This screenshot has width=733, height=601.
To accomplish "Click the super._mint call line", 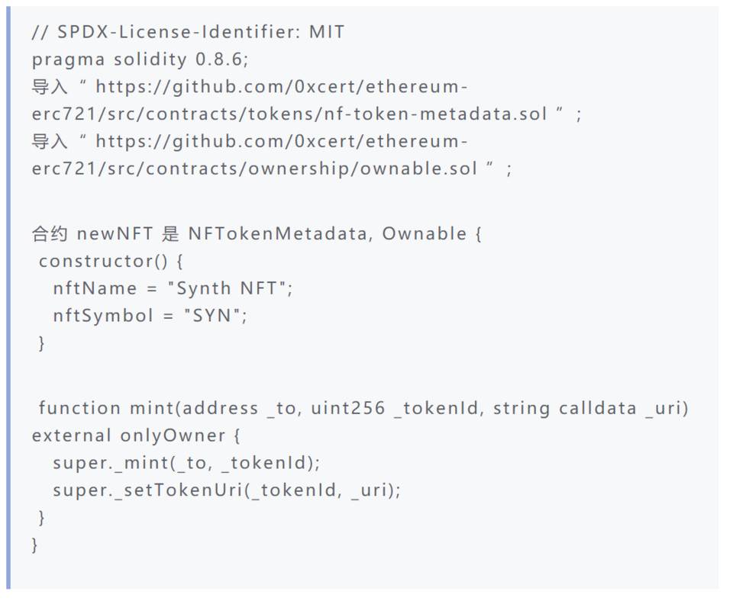I will 186,463.
